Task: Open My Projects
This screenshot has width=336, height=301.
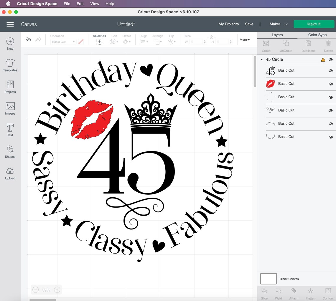Action: tap(228, 24)
